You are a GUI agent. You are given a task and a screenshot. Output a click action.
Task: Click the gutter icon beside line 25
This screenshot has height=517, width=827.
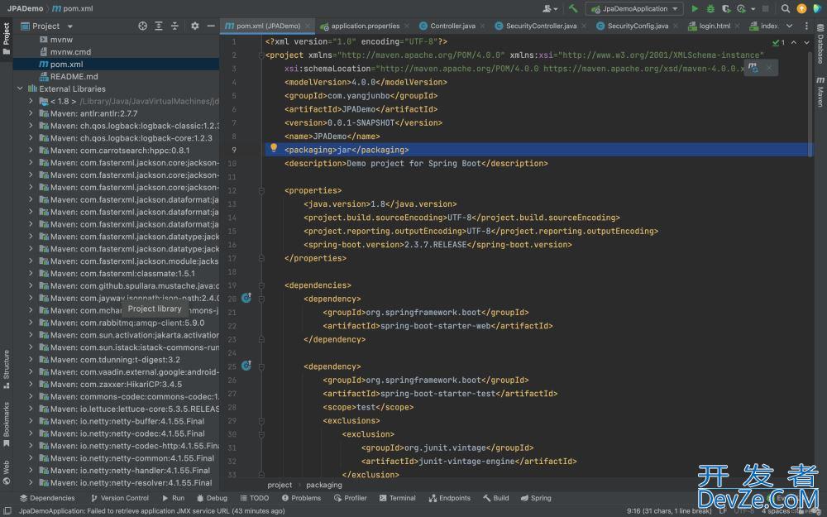[x=246, y=365]
